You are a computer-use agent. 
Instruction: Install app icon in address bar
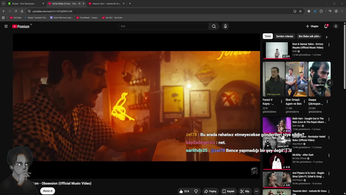coord(295,11)
